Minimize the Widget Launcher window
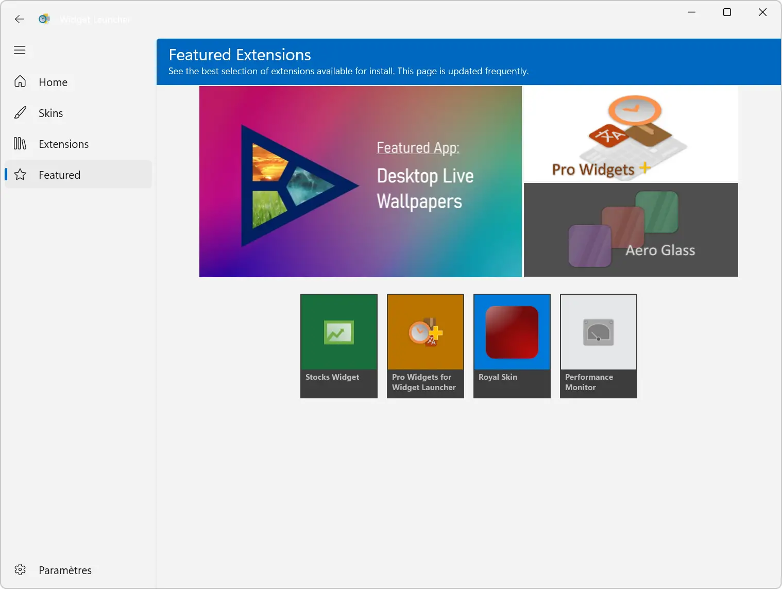The height and width of the screenshot is (589, 782). pos(692,12)
